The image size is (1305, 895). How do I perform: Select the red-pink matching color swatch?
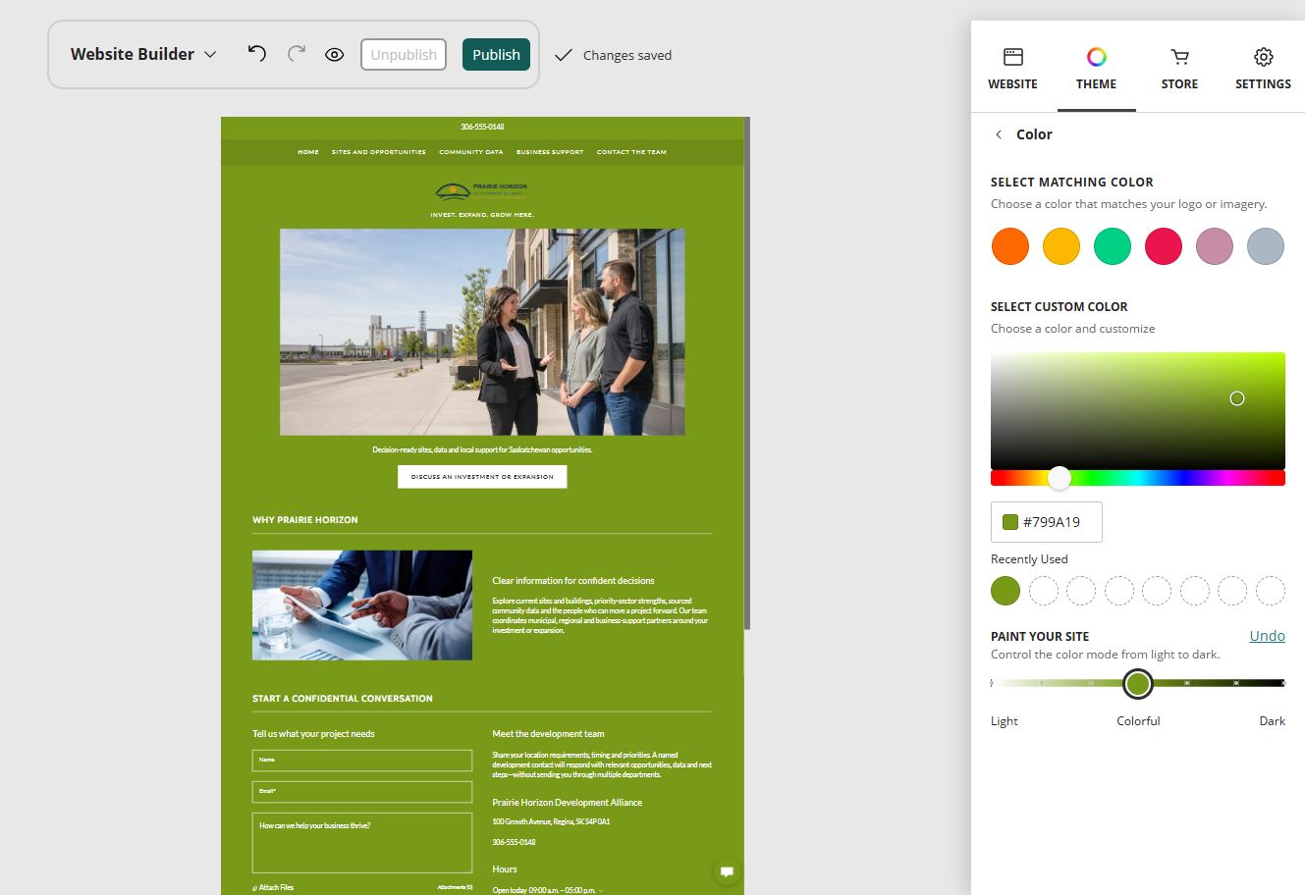[1163, 246]
